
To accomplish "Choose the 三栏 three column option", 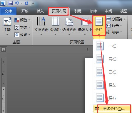I will click(x=112, y=72).
